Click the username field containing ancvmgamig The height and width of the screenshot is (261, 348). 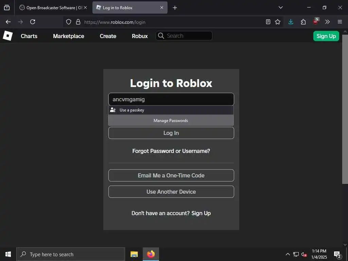pyautogui.click(x=171, y=99)
